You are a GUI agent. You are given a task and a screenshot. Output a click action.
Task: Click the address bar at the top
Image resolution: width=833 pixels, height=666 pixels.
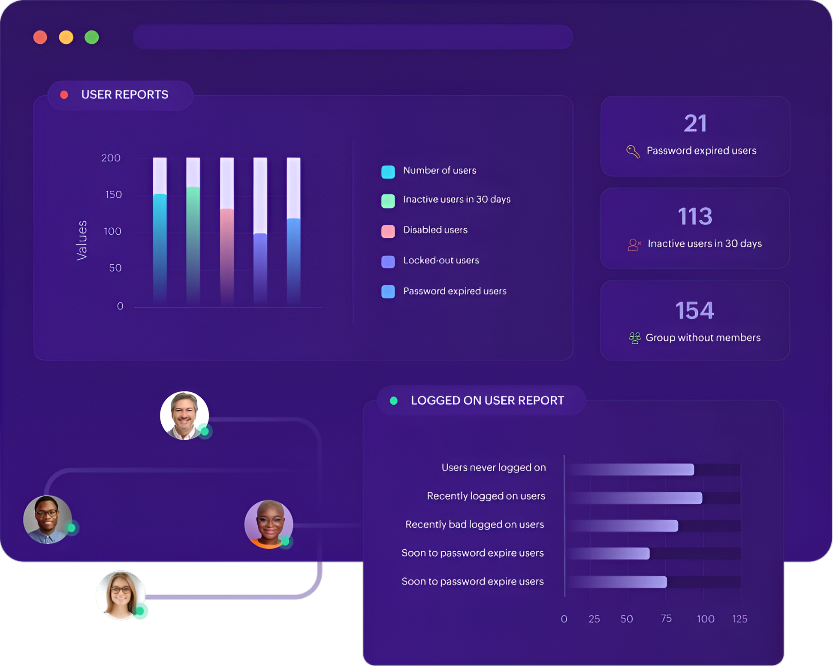click(x=353, y=37)
